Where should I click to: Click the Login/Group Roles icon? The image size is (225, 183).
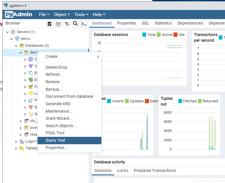click(x=22, y=141)
